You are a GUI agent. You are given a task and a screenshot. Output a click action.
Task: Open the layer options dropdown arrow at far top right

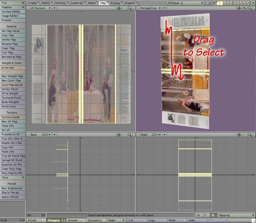[253, 3]
